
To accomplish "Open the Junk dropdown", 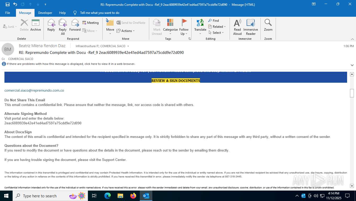I will point(10,26).
